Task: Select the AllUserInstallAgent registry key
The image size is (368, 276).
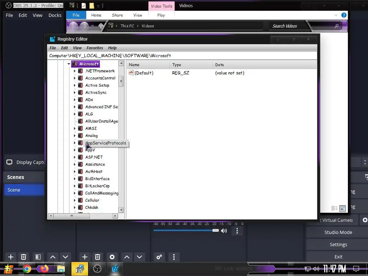Action: coord(101,121)
